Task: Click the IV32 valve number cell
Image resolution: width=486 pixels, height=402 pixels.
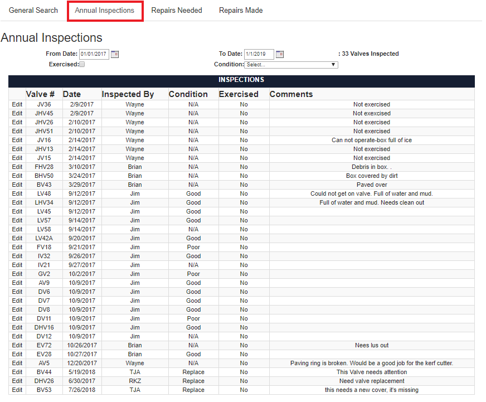Action: pos(44,256)
